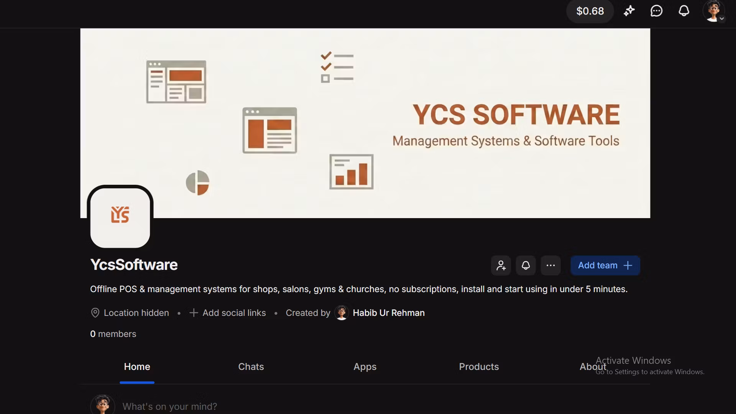Open the About tab
736x414 pixels.
pos(593,367)
